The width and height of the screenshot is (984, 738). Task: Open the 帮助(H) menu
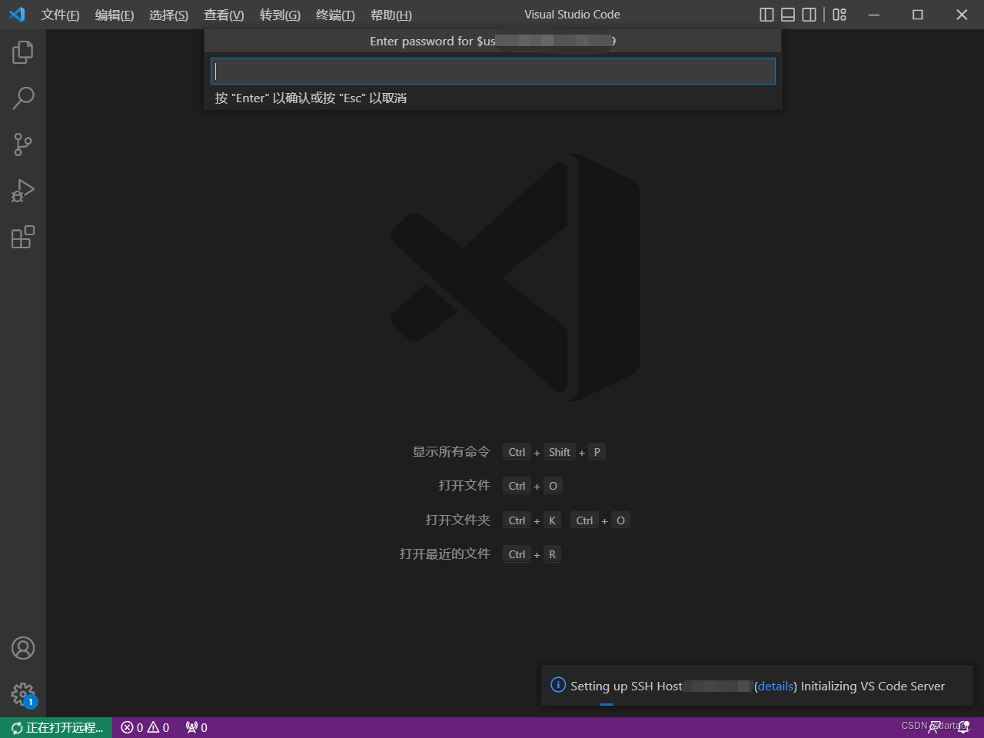(391, 15)
